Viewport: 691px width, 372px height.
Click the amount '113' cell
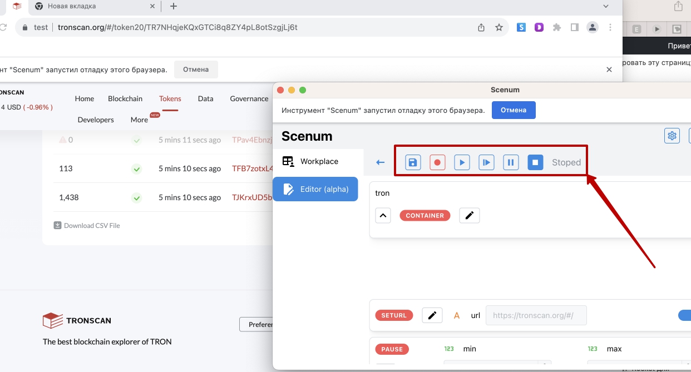click(66, 168)
